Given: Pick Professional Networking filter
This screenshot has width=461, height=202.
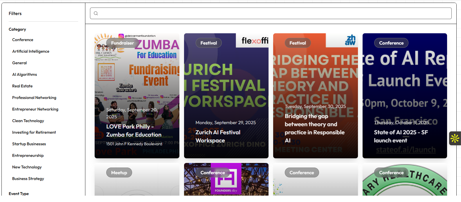Looking at the screenshot, I should pyautogui.click(x=34, y=98).
